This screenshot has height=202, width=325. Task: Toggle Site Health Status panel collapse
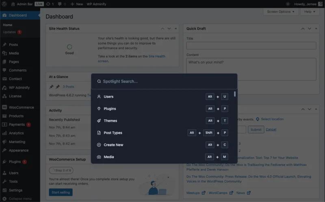[176, 28]
